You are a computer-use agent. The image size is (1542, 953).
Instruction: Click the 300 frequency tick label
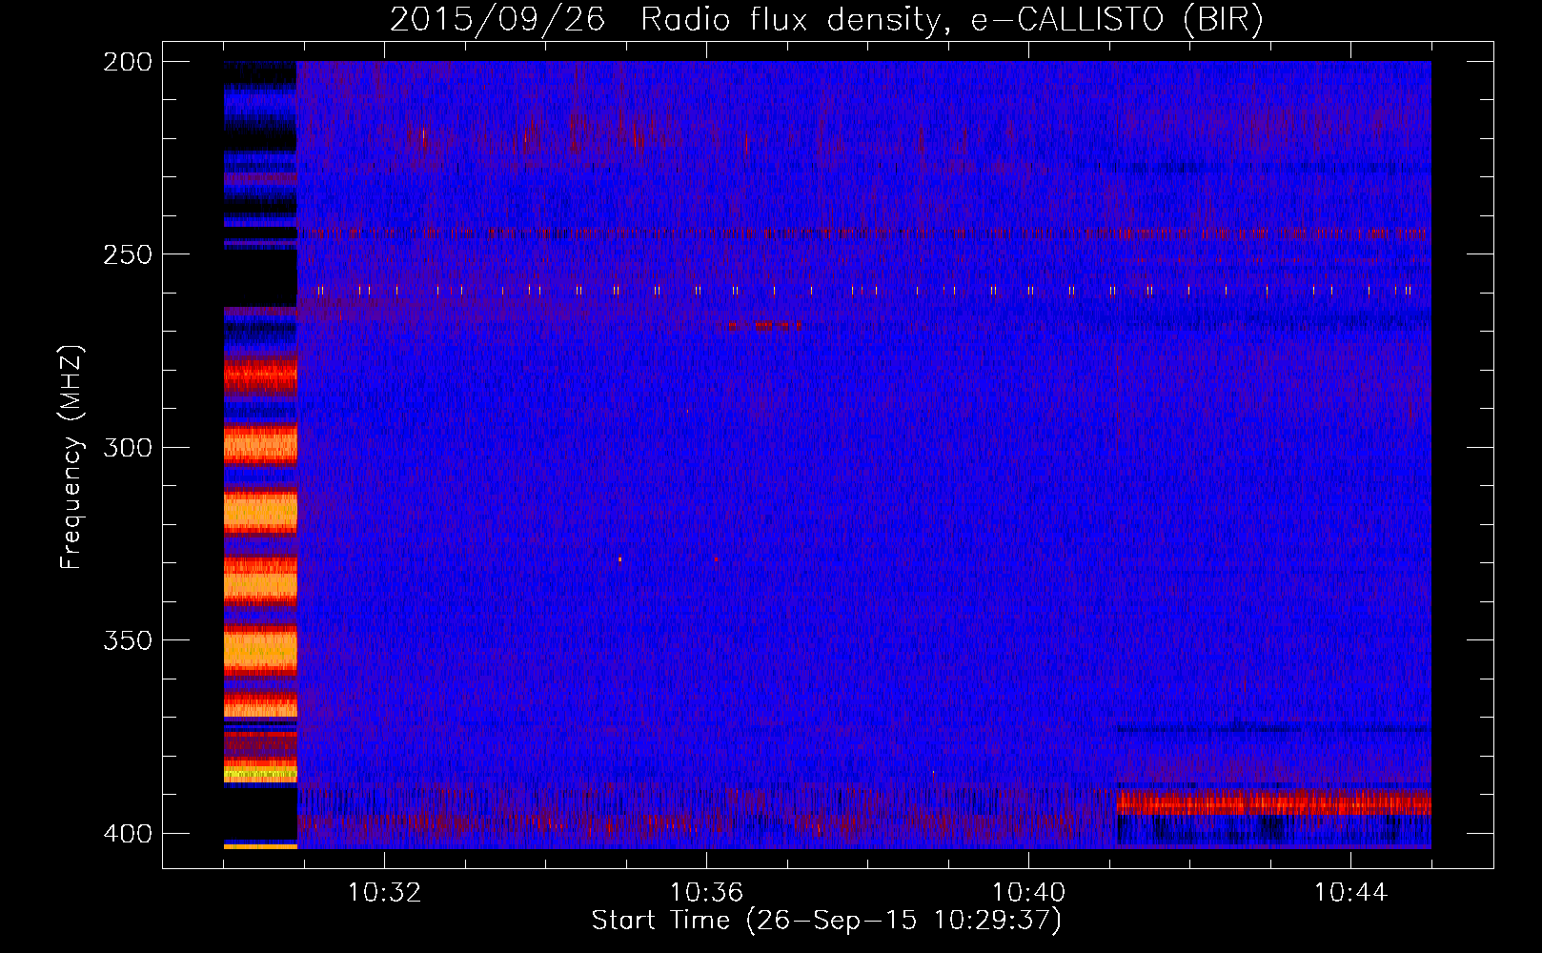pos(127,448)
